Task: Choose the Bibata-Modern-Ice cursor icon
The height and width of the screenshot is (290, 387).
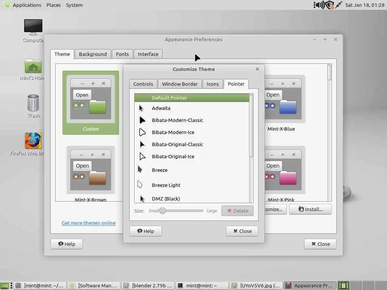Action: pyautogui.click(x=142, y=132)
